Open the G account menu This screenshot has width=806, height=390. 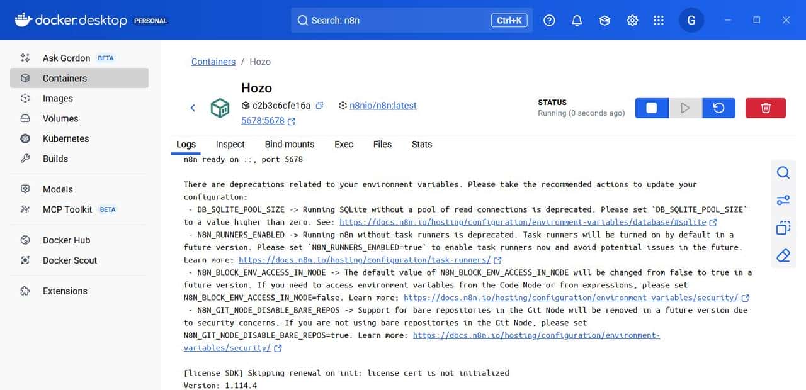(691, 20)
